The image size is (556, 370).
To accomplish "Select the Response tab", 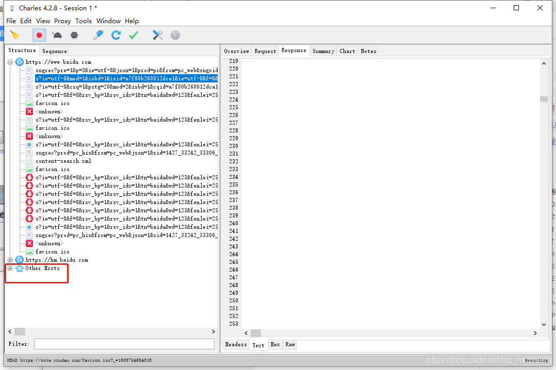I will point(293,51).
